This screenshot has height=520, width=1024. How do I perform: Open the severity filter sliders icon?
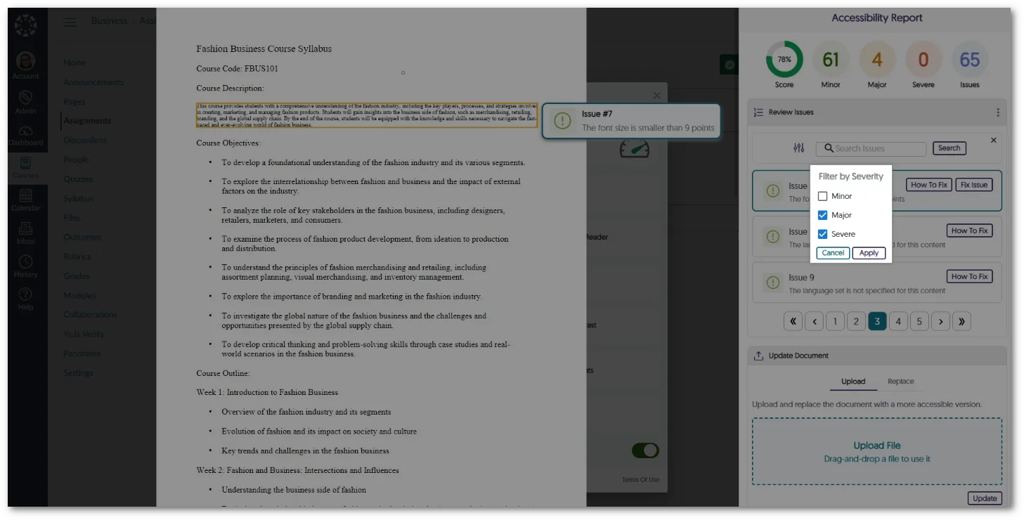[x=798, y=148]
